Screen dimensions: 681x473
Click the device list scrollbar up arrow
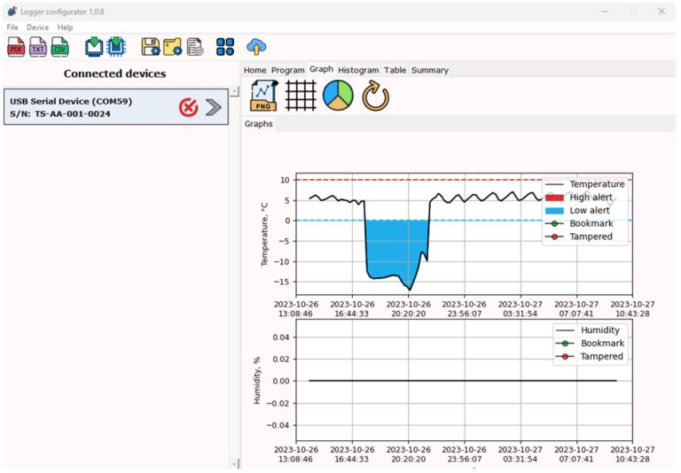click(x=234, y=91)
